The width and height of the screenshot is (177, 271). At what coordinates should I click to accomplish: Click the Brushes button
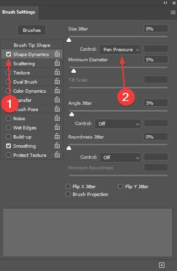pos(32,30)
